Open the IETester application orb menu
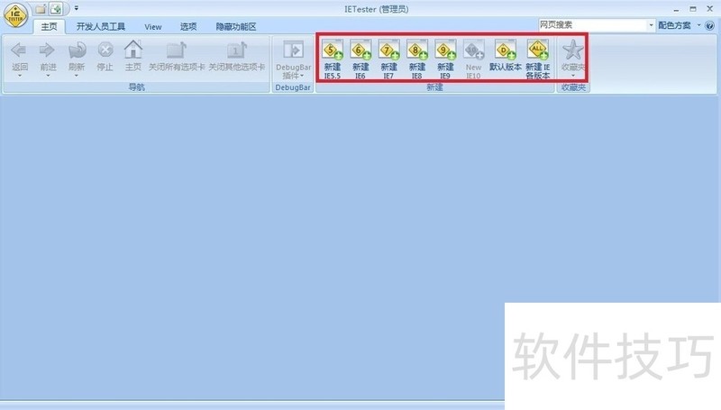The height and width of the screenshot is (410, 721). pyautogui.click(x=15, y=14)
